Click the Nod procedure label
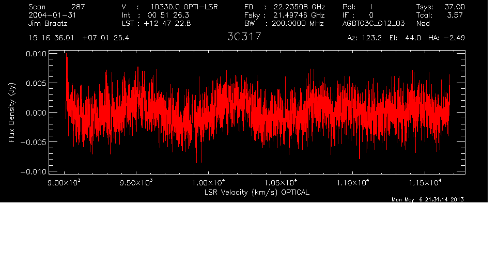 click(424, 23)
